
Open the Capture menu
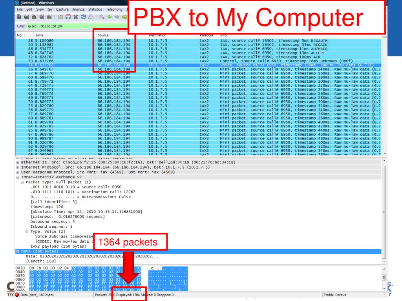62,9
